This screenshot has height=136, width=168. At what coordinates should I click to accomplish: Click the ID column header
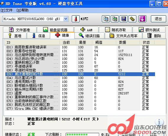coord(32,42)
